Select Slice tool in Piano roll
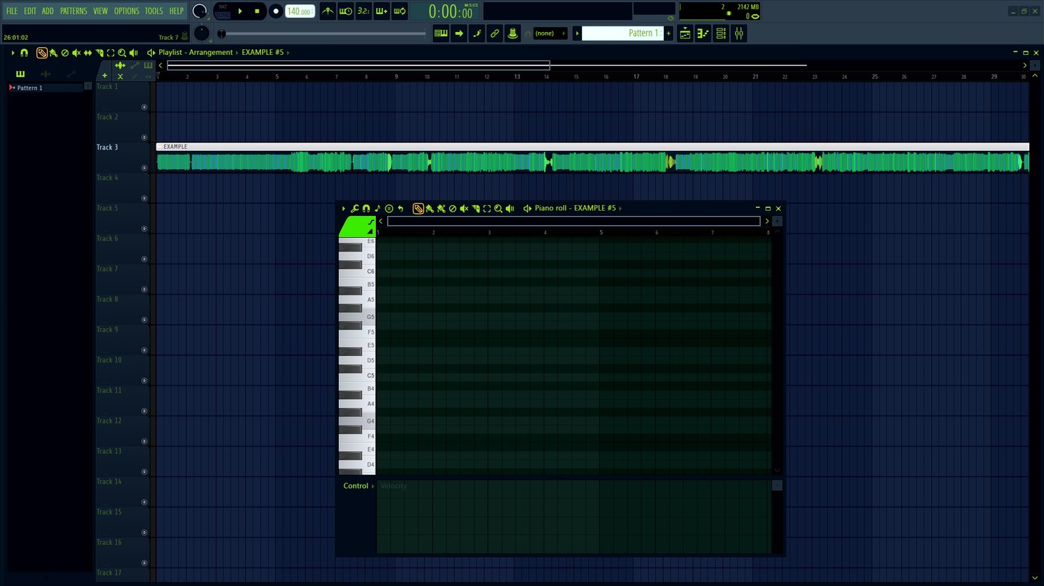The width and height of the screenshot is (1044, 586). tap(475, 209)
